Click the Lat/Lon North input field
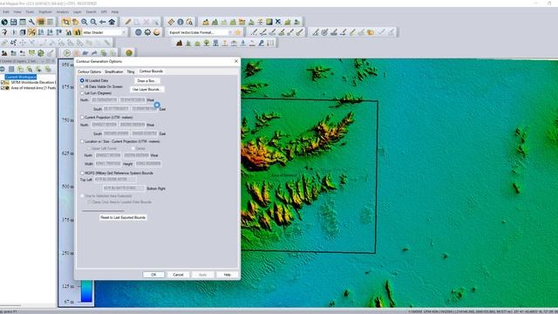The width and height of the screenshot is (558, 314). tap(105, 100)
